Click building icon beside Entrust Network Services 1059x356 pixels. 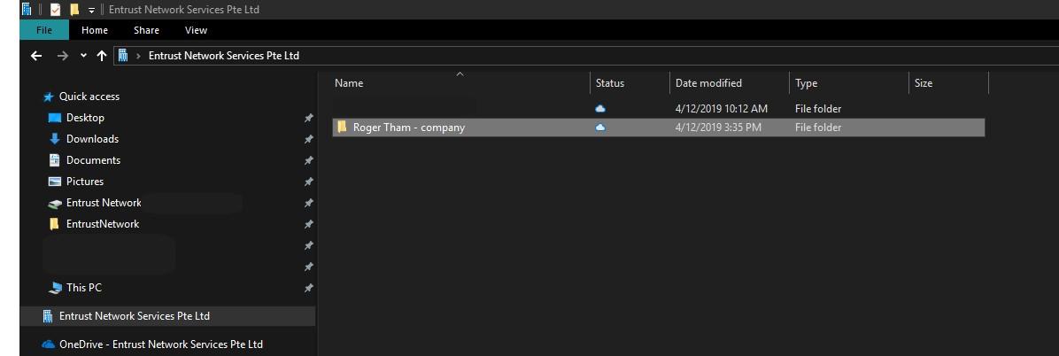click(48, 316)
